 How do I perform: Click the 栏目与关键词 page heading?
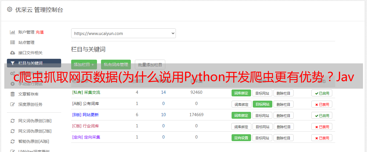88,49
